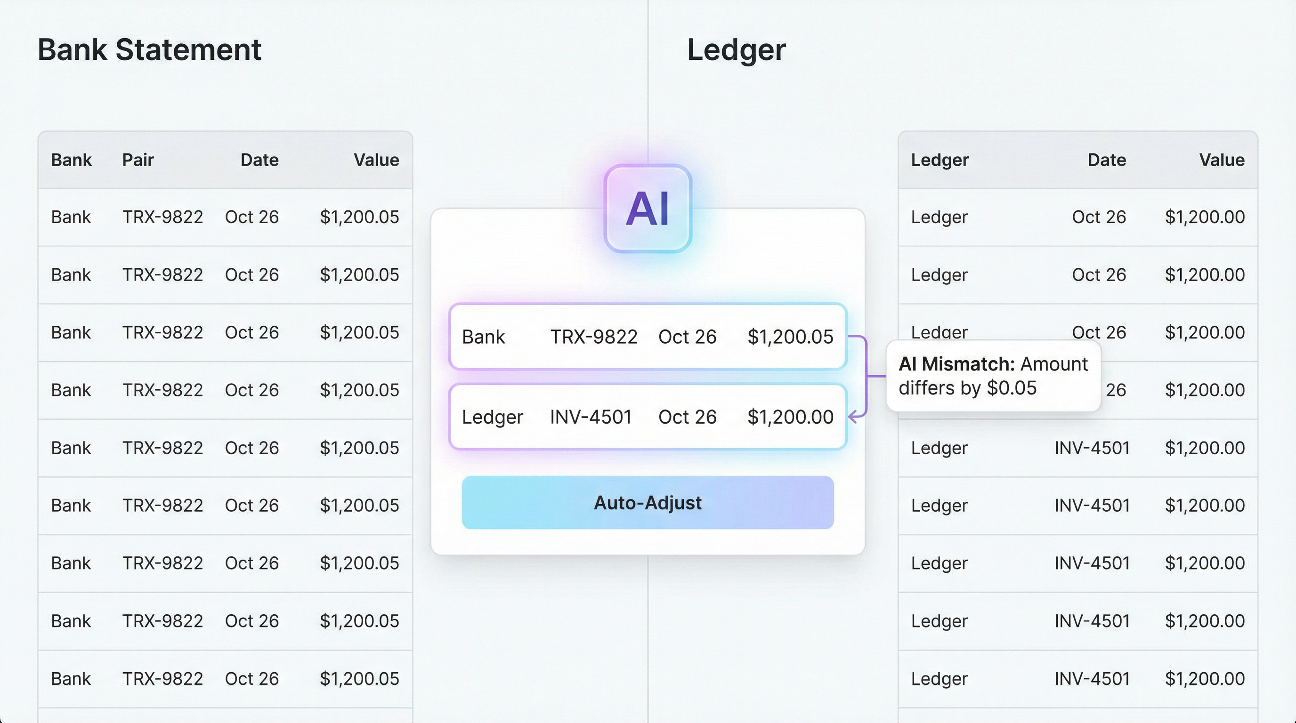
Task: Open the AI Mismatch tooltip message
Action: click(993, 376)
